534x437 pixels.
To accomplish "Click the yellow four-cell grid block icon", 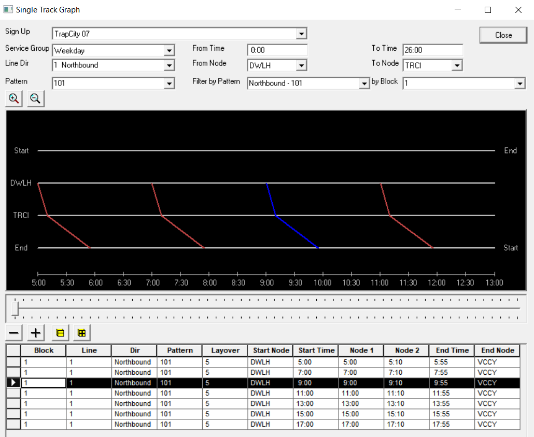I will pyautogui.click(x=81, y=333).
